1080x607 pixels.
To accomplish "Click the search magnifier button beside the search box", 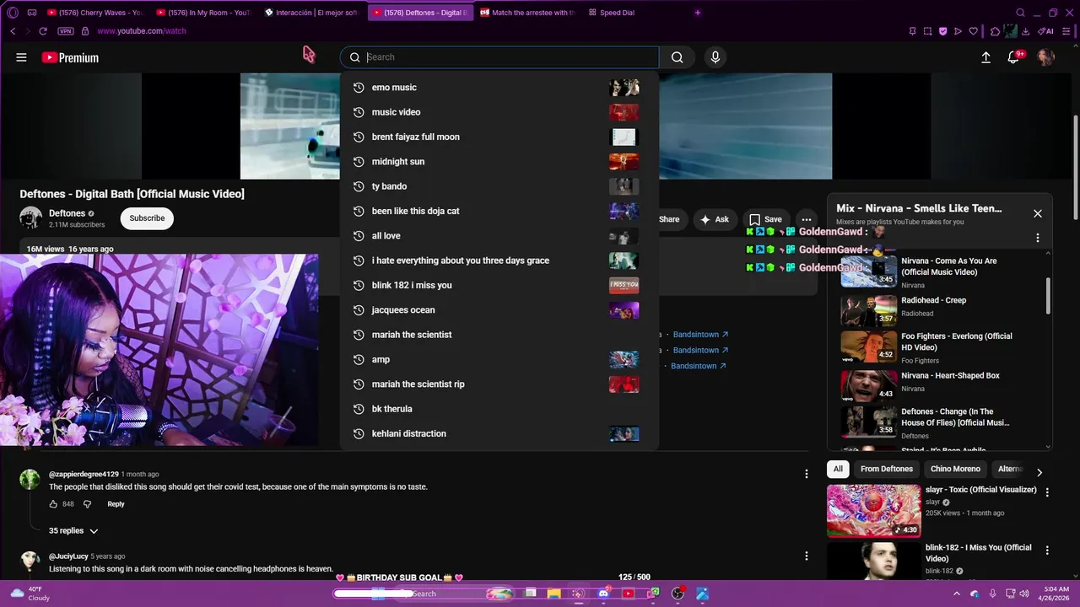I will pyautogui.click(x=677, y=57).
